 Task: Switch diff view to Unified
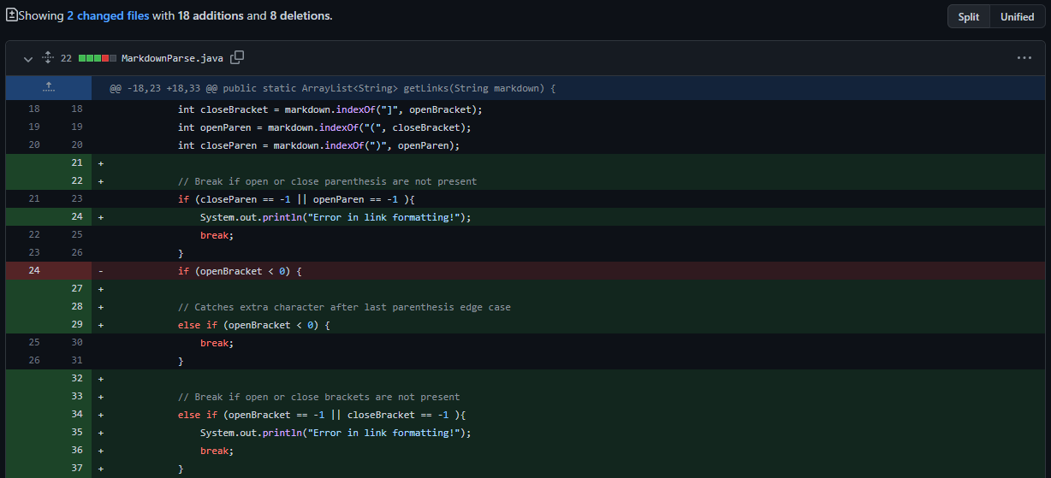pyautogui.click(x=1017, y=16)
